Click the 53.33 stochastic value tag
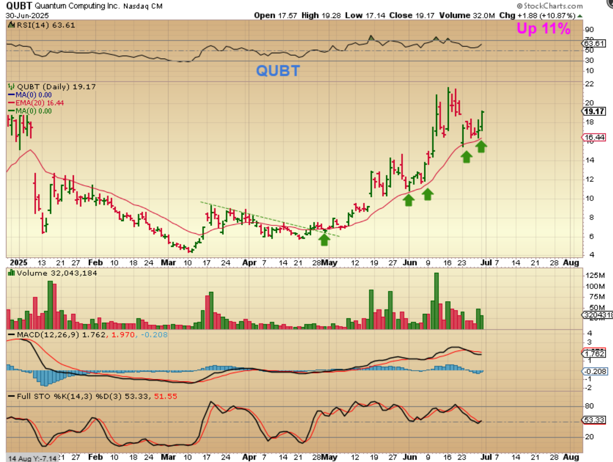Viewport: 613px width, 462px height. click(593, 420)
